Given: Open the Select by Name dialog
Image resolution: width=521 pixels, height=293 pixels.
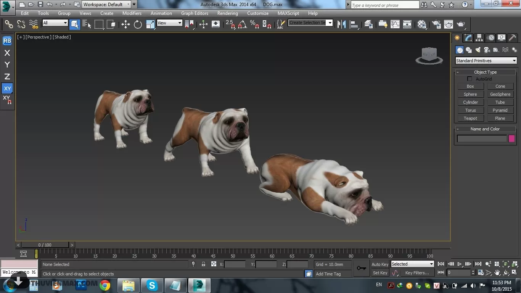Looking at the screenshot, I should [x=87, y=24].
